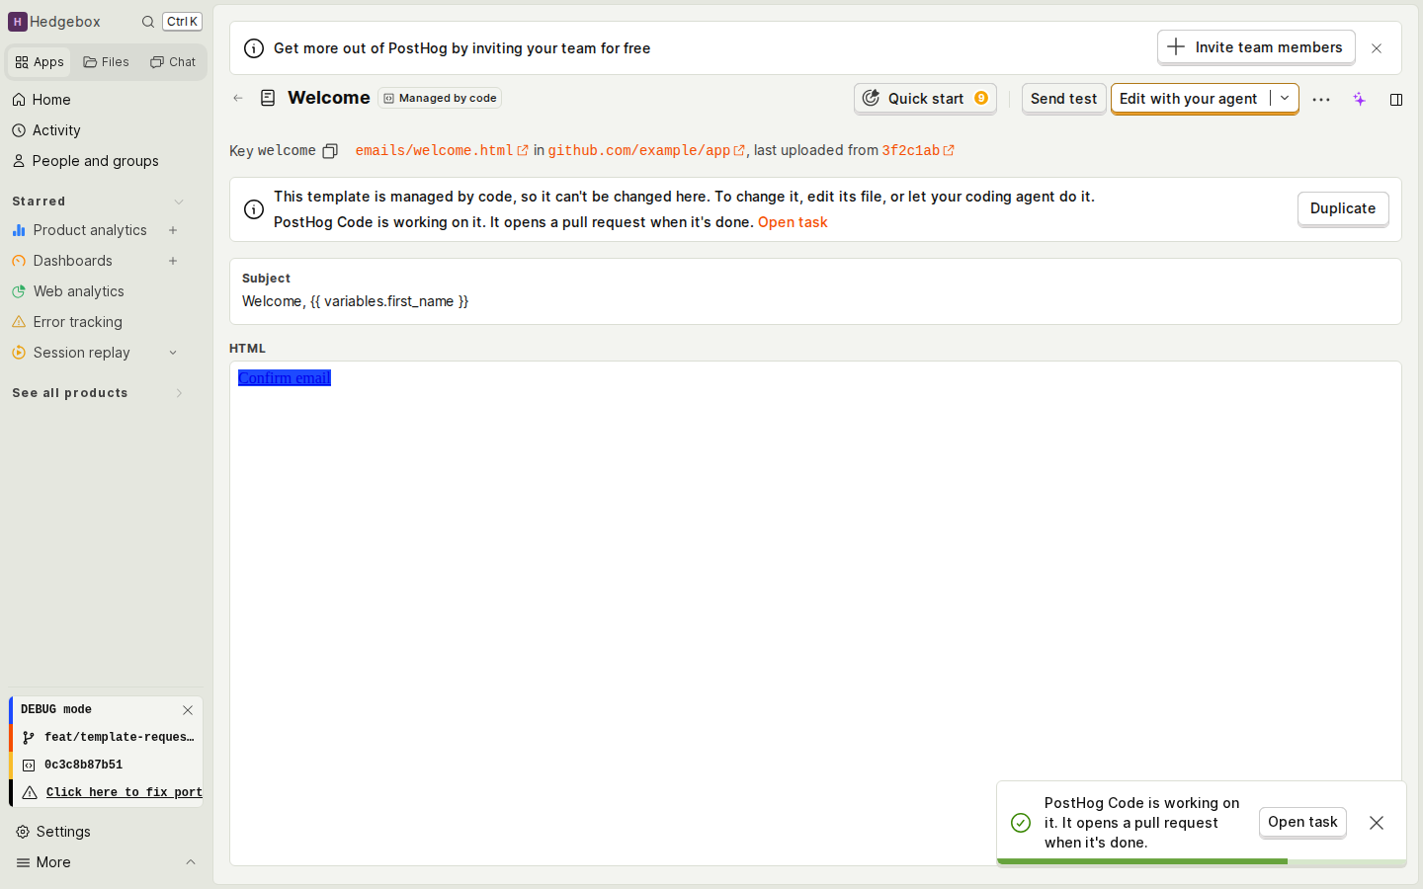Screen dimensions: 1423x889
Task: Click the commit hash 0c3c8b87b51
Action: click(x=84, y=765)
